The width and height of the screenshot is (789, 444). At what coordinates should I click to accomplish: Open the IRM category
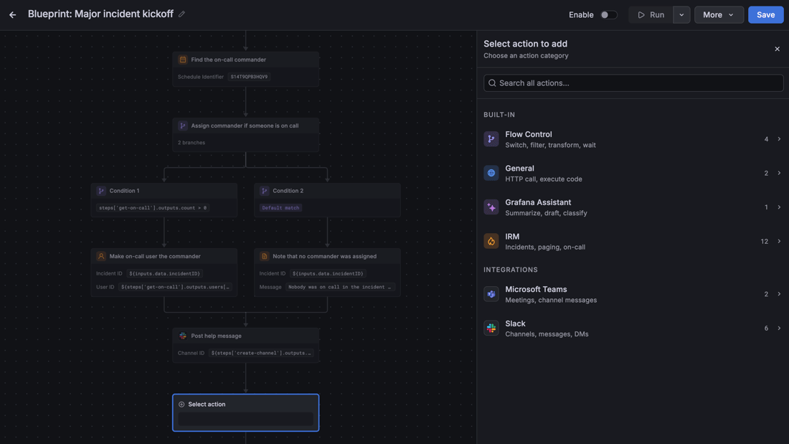point(633,241)
